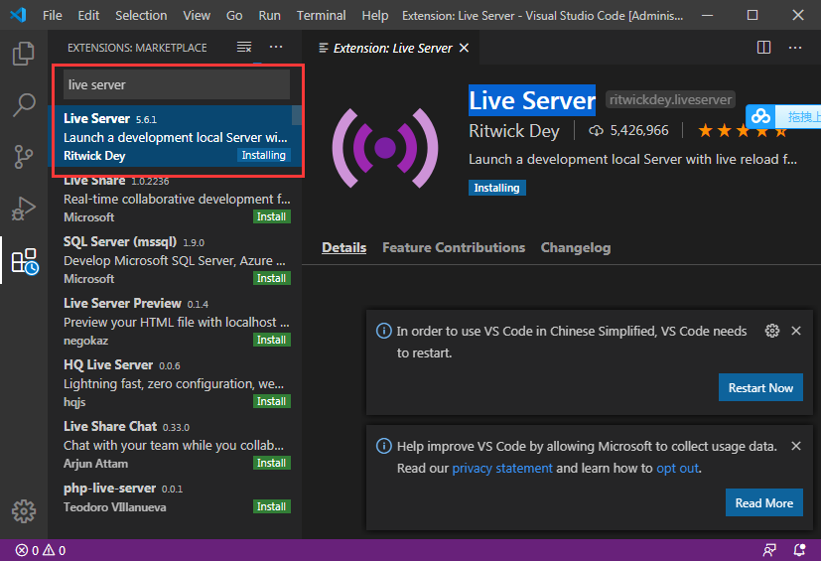821x561 pixels.
Task: Close the Extension: Live Server tab
Action: pos(464,49)
